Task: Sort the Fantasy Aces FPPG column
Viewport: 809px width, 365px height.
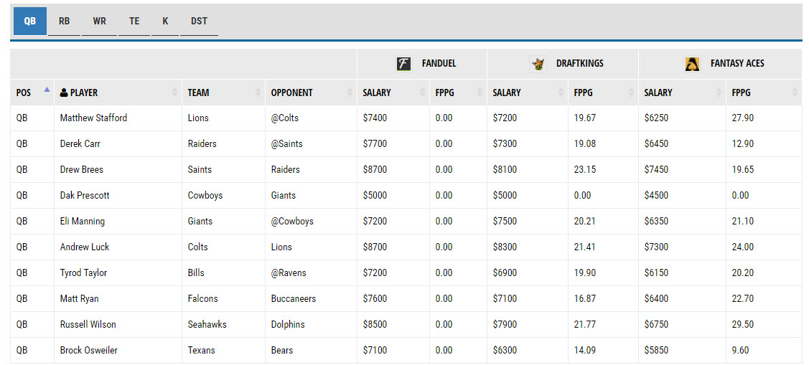Action: pos(795,93)
